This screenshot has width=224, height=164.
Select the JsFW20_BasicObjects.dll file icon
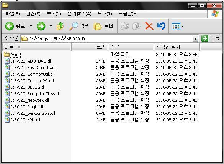coord(7,68)
